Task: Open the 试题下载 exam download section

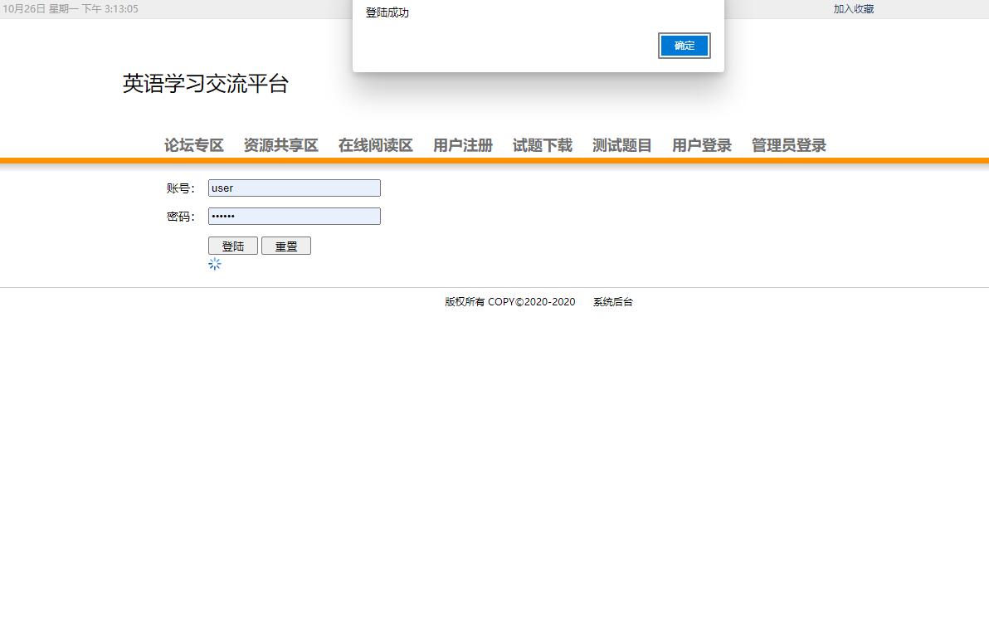Action: (542, 145)
